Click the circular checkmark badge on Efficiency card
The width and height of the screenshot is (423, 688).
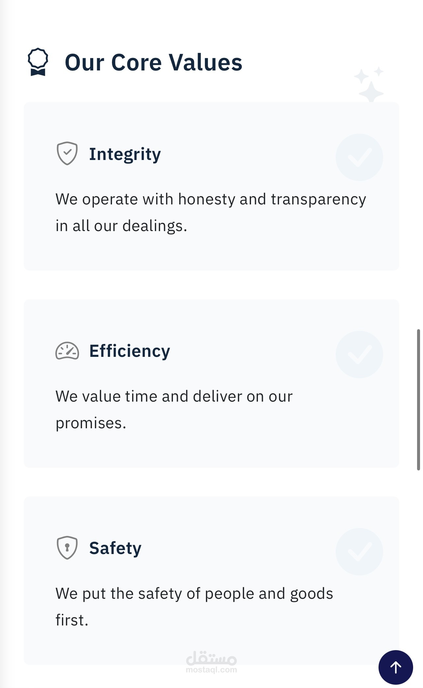point(359,354)
